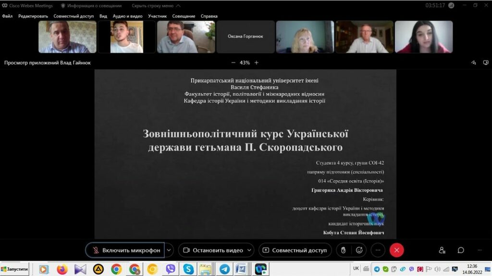
Task: Select Оксана Горганюк participant tile
Action: pos(246,36)
